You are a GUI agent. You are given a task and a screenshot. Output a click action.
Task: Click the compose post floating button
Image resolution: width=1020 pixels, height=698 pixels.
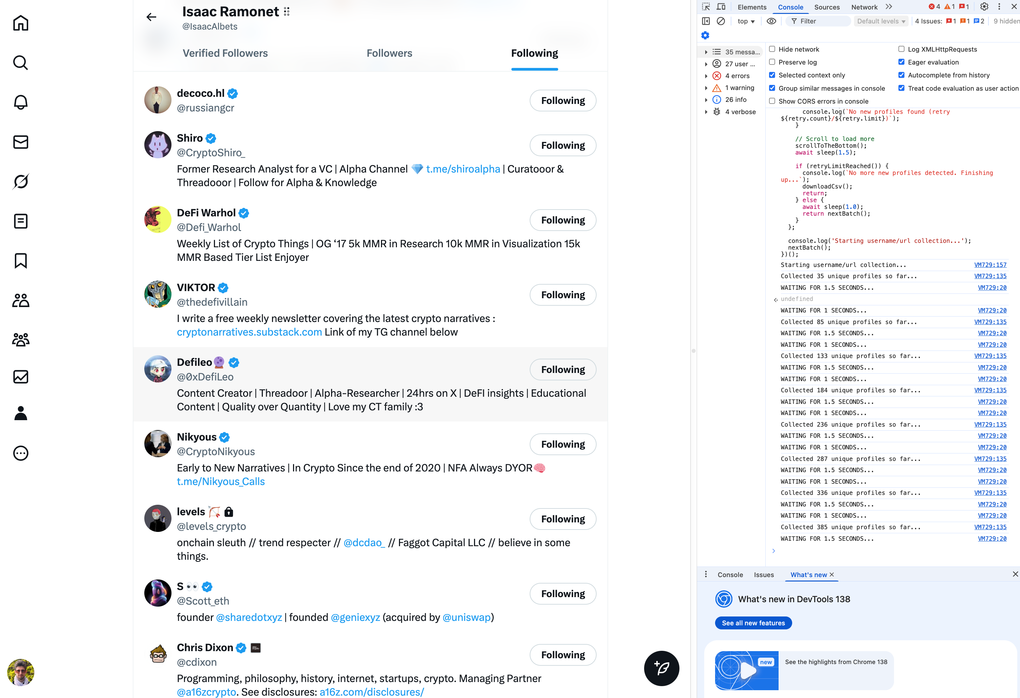click(661, 668)
